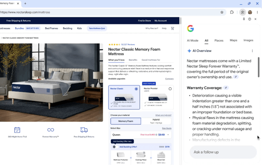The height and width of the screenshot is (166, 262).
Task: Select the Nectar Premier radio option
Action: 170,89
